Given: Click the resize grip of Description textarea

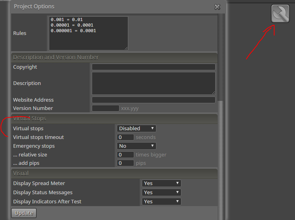Looking at the screenshot, I should tap(213, 93).
